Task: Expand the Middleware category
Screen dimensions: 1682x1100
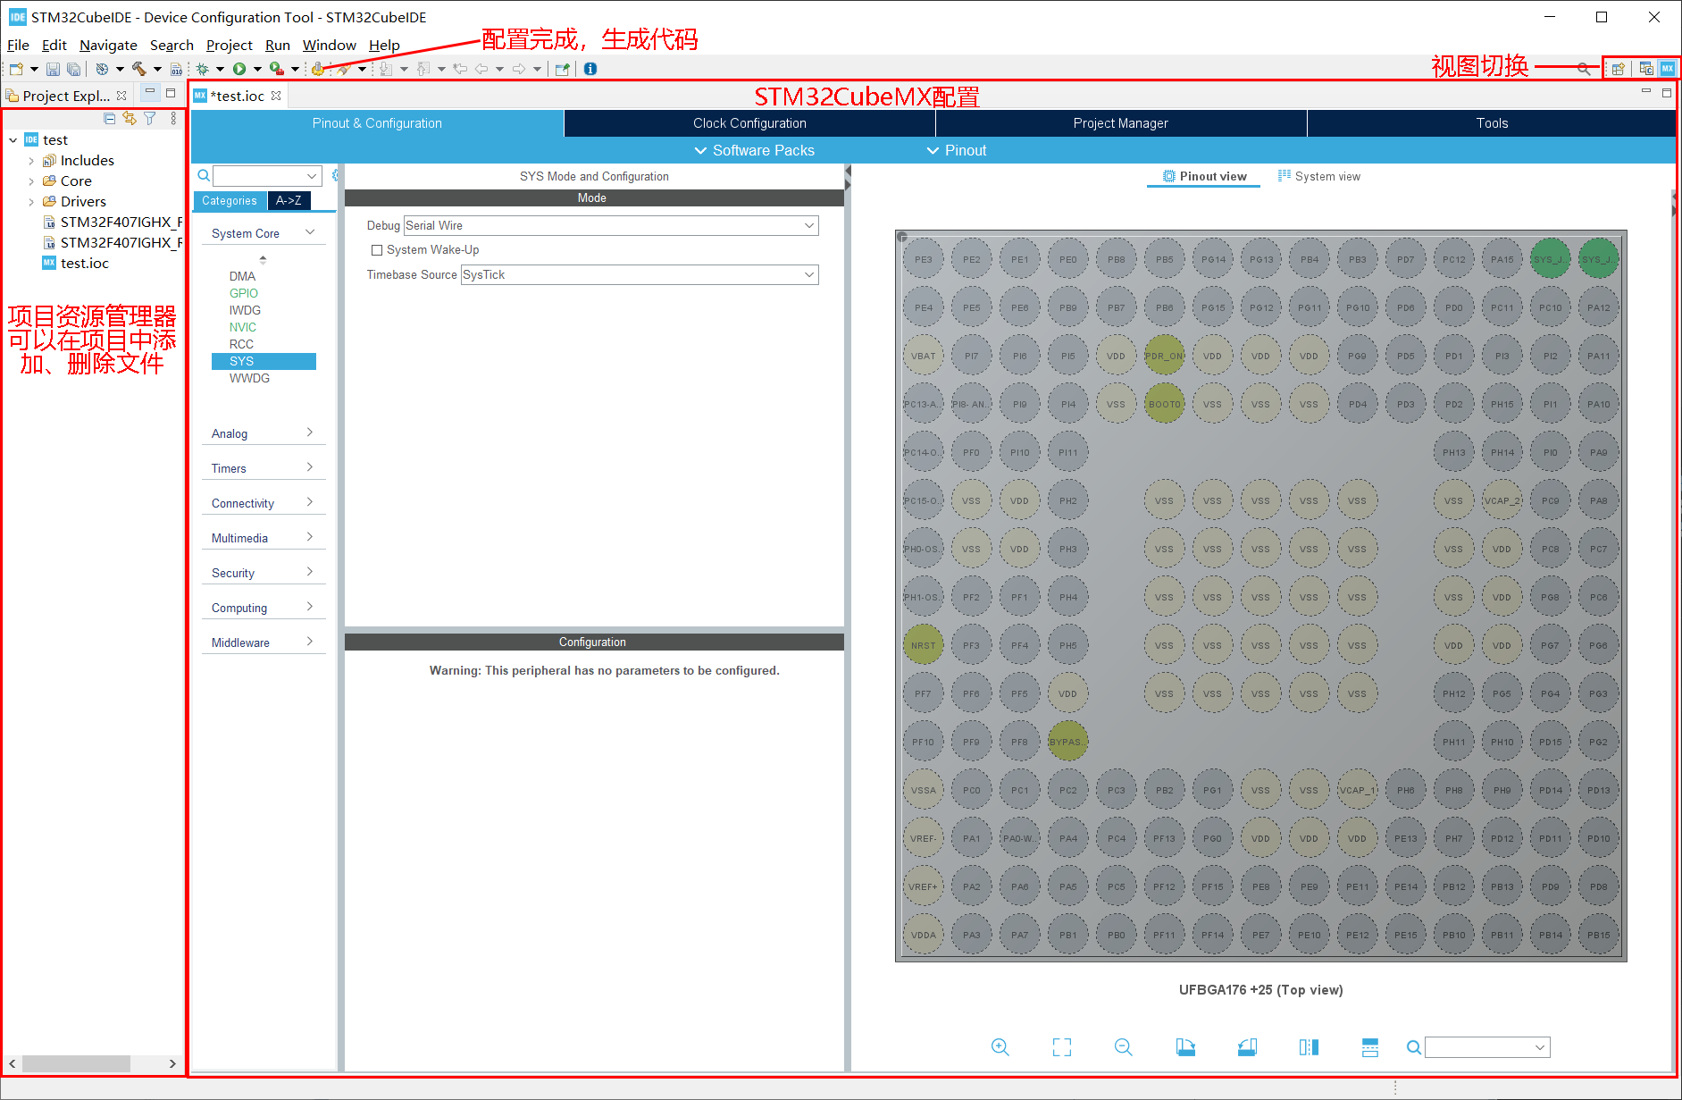Action: pyautogui.click(x=264, y=642)
